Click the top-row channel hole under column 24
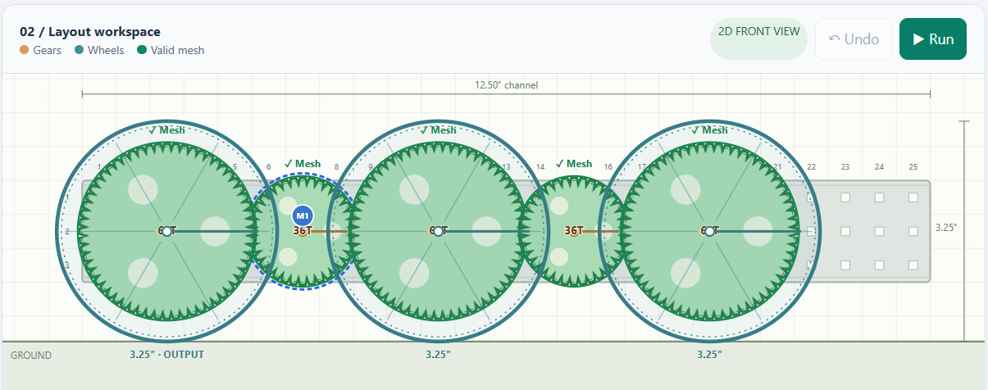 (879, 197)
